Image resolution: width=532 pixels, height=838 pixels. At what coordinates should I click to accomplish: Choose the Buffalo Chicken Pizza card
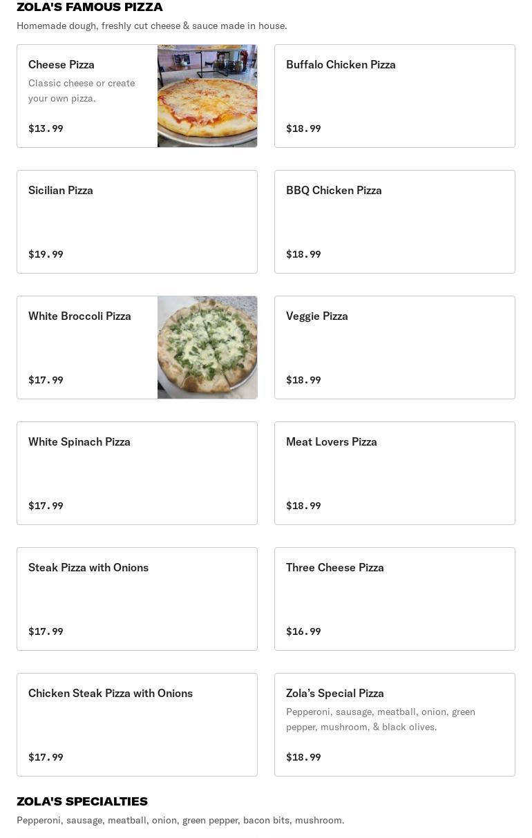395,96
